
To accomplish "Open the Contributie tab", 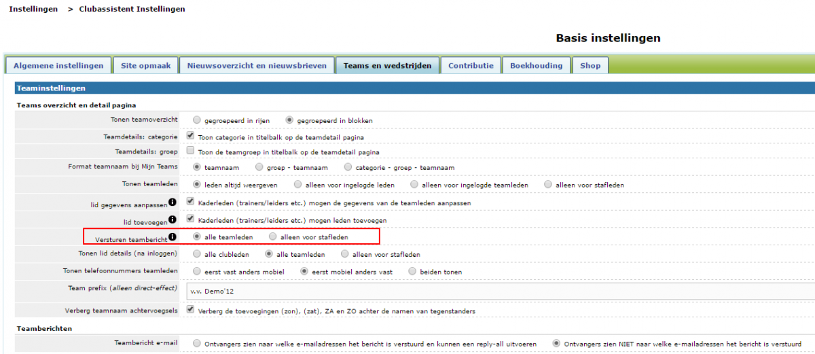I will point(471,65).
